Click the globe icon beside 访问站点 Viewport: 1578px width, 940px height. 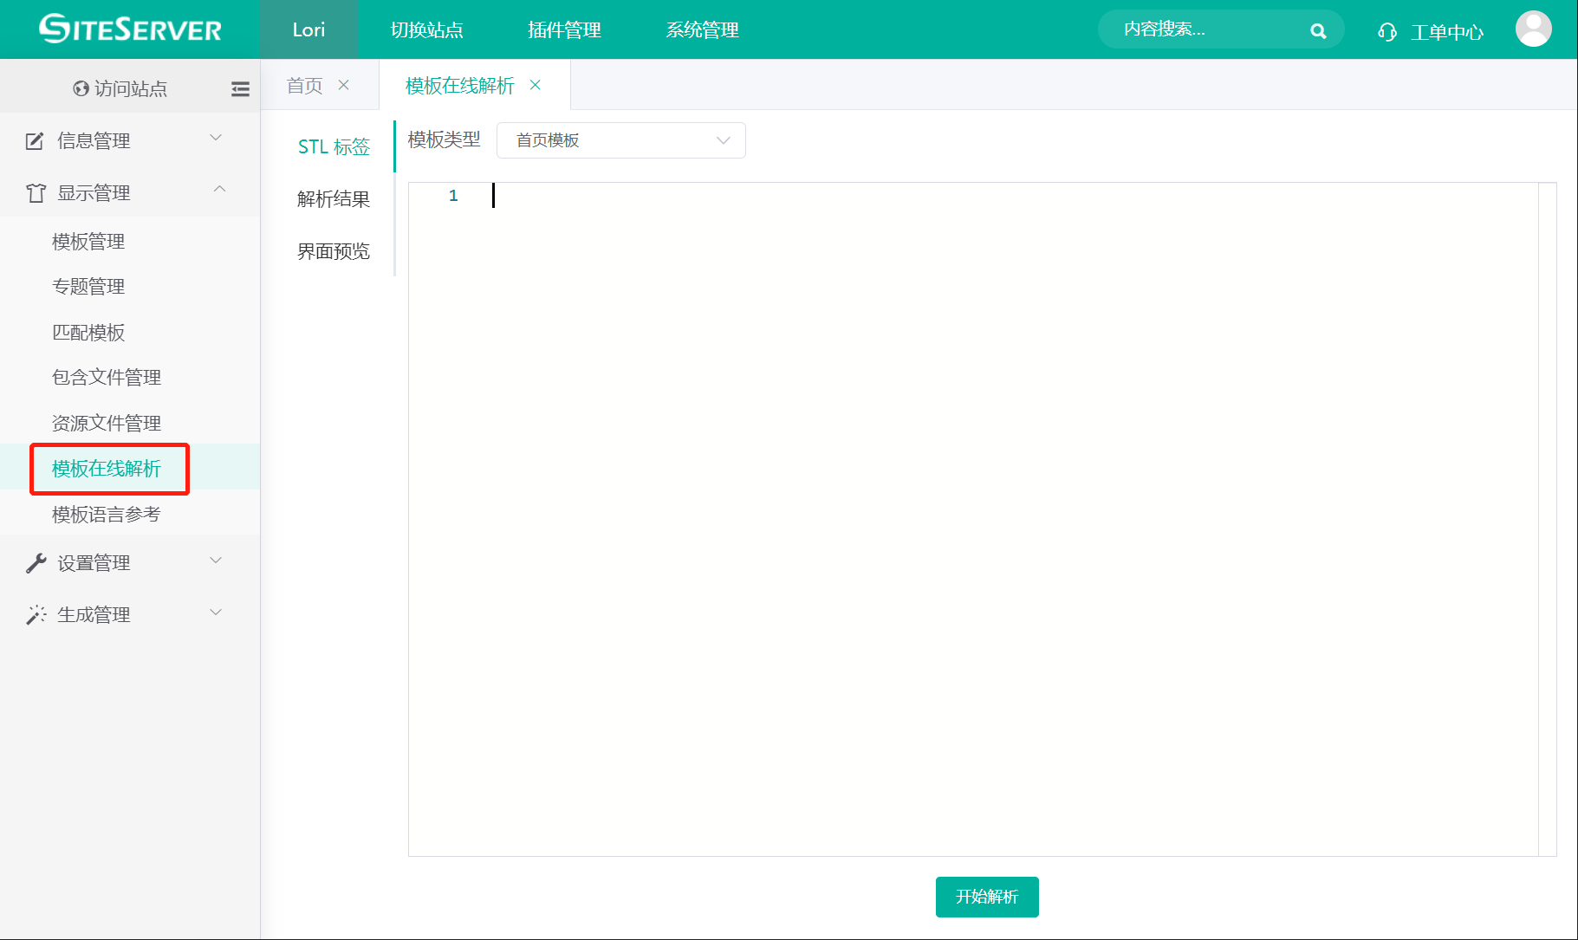tap(81, 88)
